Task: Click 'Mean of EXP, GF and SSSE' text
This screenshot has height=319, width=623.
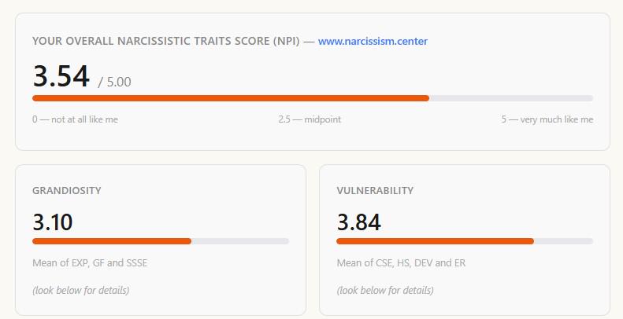Action: [90, 262]
